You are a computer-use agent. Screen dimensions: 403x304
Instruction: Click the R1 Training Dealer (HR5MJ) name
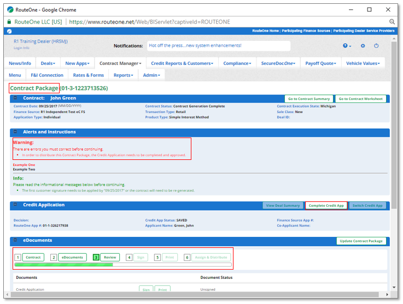click(40, 41)
